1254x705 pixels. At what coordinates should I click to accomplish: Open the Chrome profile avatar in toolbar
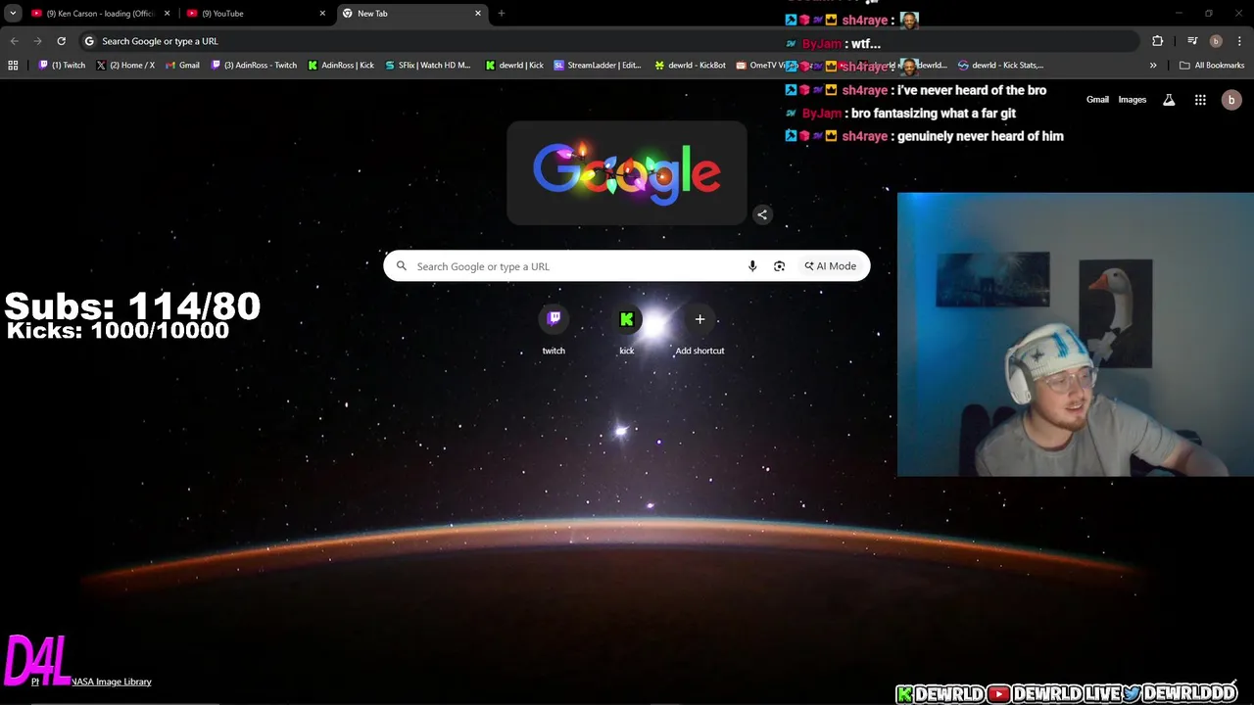[1216, 41]
